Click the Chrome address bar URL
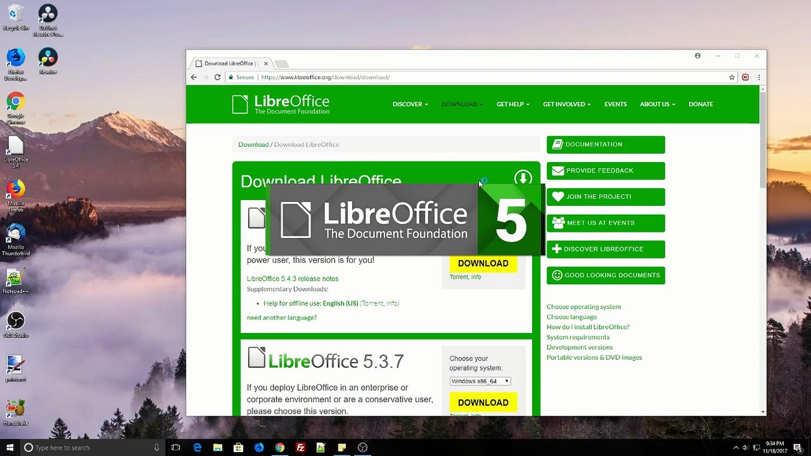811x456 pixels. 325,77
